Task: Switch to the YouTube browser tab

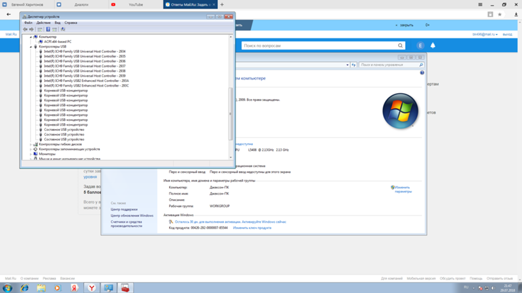Action: (136, 5)
